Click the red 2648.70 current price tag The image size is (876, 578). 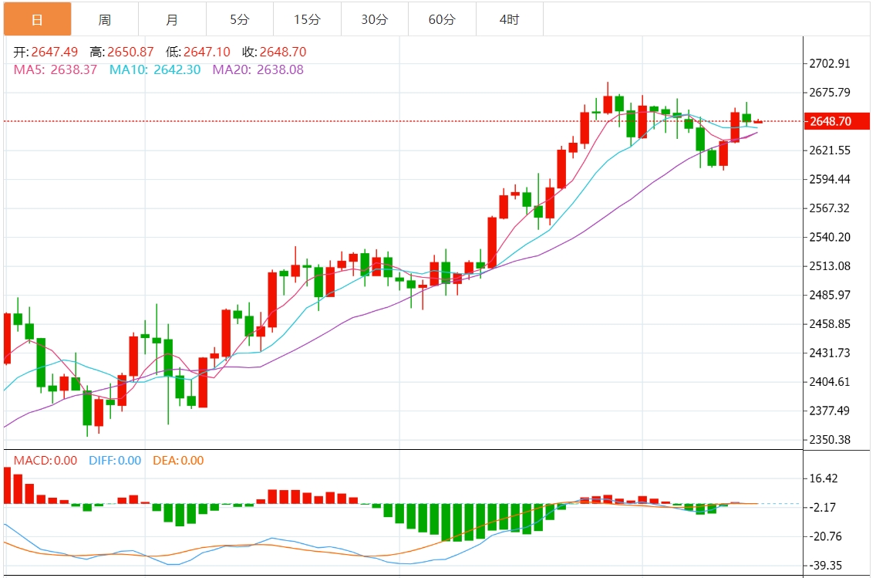tap(837, 121)
